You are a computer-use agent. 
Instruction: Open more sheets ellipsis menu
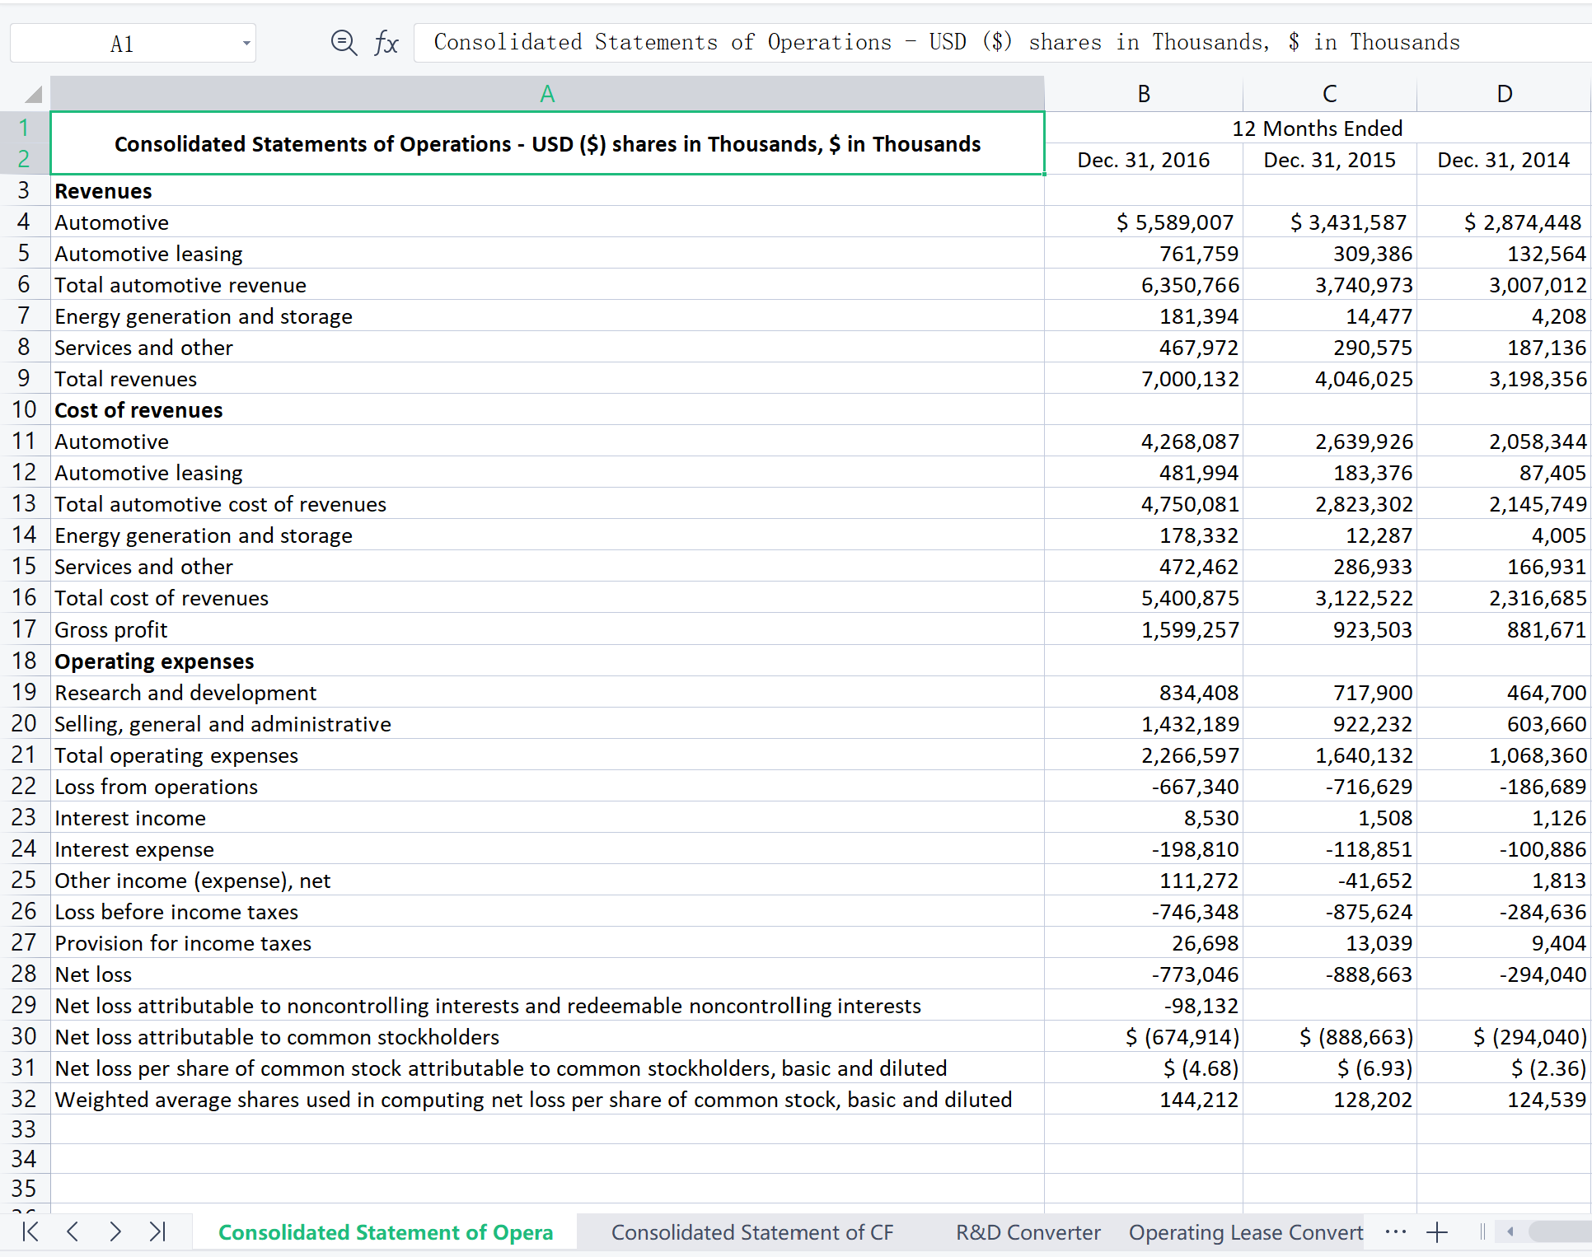coord(1395,1232)
